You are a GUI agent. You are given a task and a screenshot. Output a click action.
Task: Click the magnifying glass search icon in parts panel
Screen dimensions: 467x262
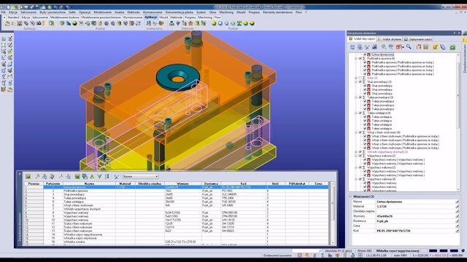pyautogui.click(x=409, y=47)
